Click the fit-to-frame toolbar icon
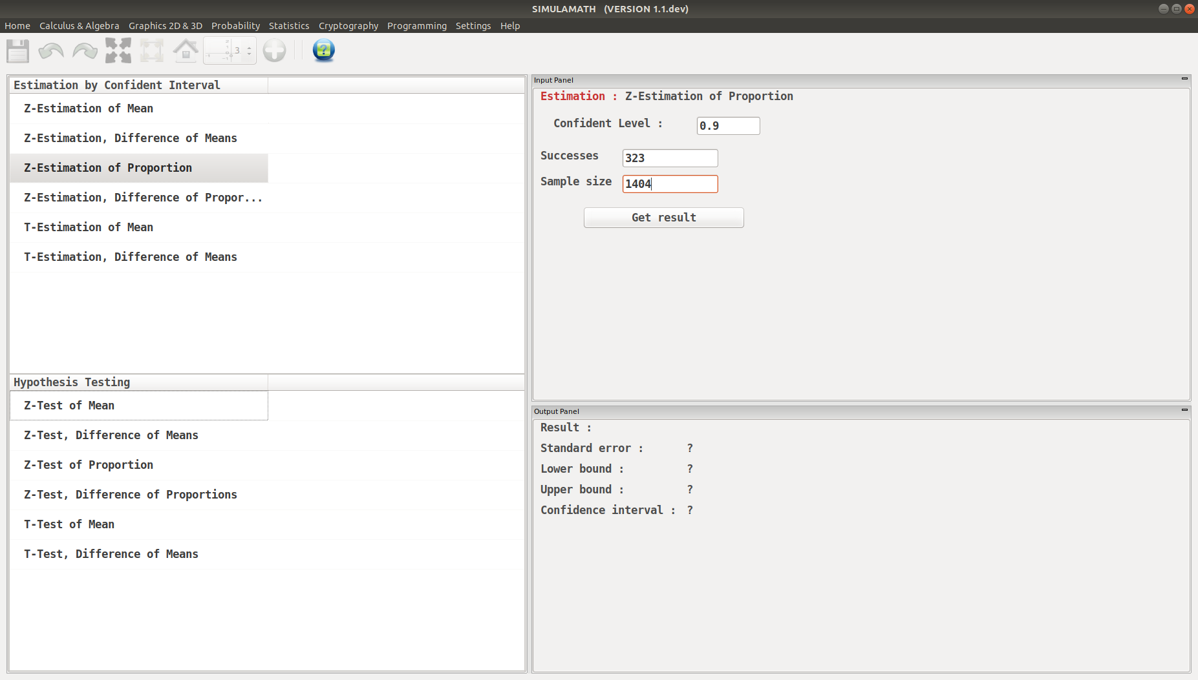The width and height of the screenshot is (1198, 680). 152,50
